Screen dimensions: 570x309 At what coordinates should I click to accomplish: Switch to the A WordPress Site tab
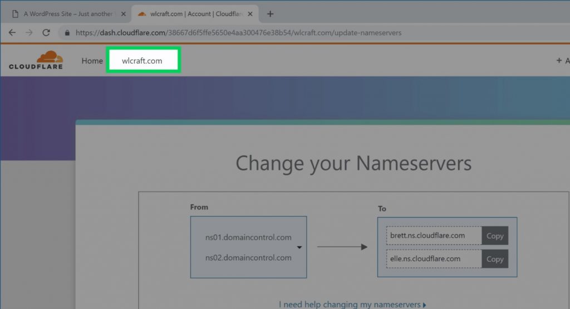click(x=68, y=14)
